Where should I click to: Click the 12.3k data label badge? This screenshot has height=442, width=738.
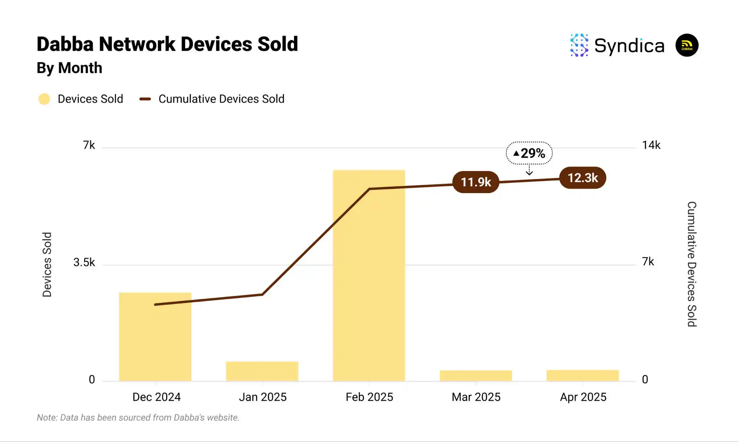coord(583,178)
